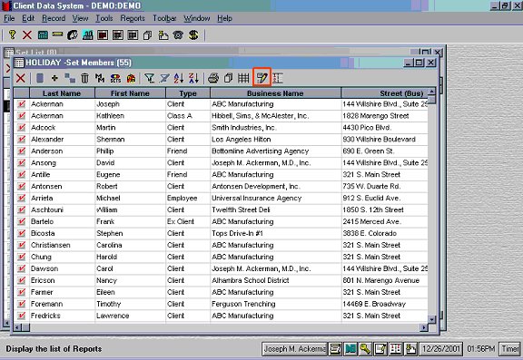The width and height of the screenshot is (523, 360).
Task: Toggle checkmark for Ackerman Joseph row
Action: 22,104
